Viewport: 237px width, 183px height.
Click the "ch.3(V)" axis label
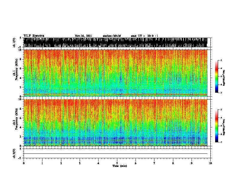(x=14, y=153)
